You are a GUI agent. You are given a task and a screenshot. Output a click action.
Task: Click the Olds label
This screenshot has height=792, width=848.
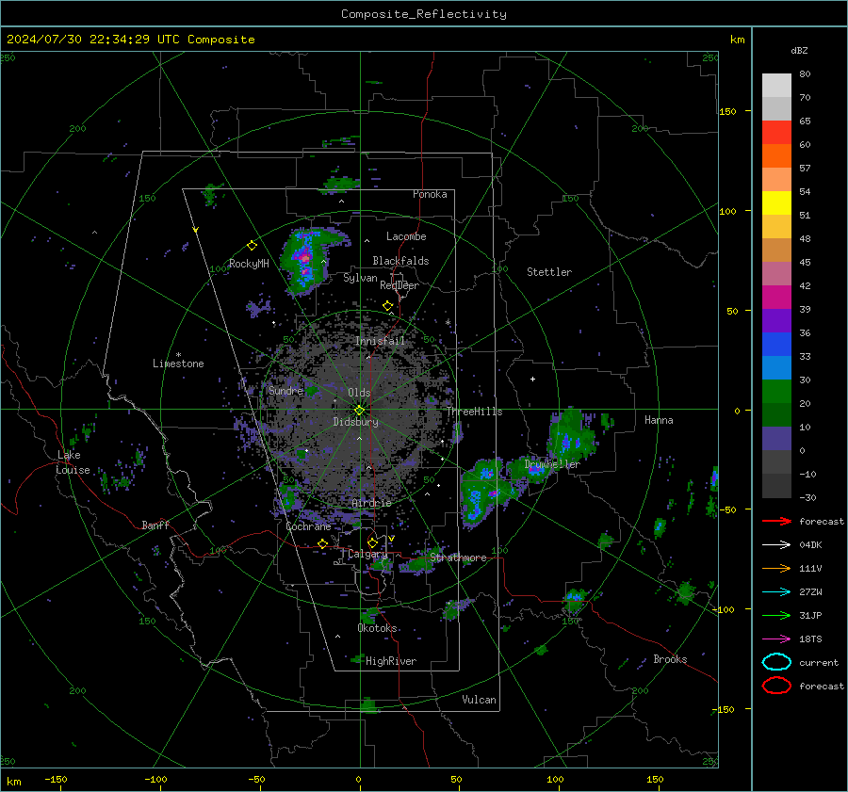click(359, 393)
